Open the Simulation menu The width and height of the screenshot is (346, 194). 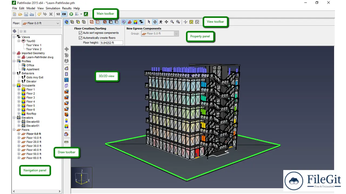pyautogui.click(x=53, y=8)
